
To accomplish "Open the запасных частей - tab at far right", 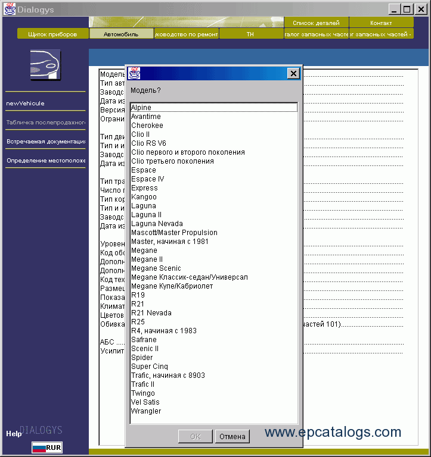I will (381, 34).
